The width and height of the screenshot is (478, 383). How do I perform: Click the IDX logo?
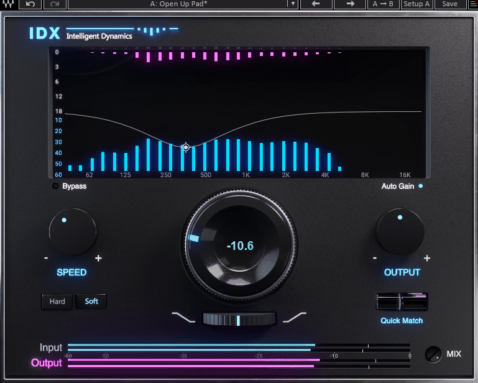click(45, 33)
